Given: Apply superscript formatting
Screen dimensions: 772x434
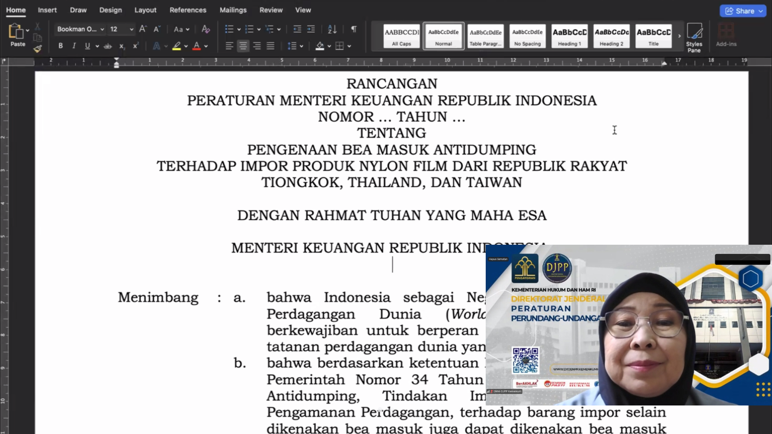Looking at the screenshot, I should pyautogui.click(x=136, y=46).
